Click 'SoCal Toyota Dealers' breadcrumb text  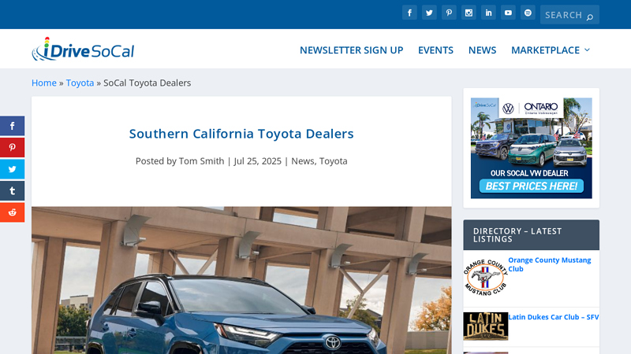click(x=147, y=83)
